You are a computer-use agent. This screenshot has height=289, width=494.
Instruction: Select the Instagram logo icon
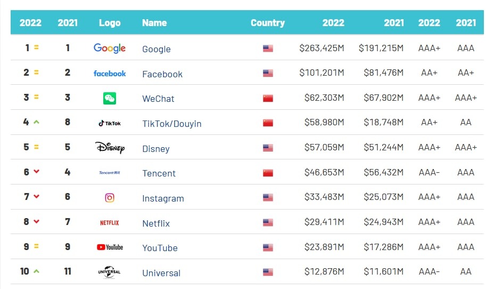[110, 198]
